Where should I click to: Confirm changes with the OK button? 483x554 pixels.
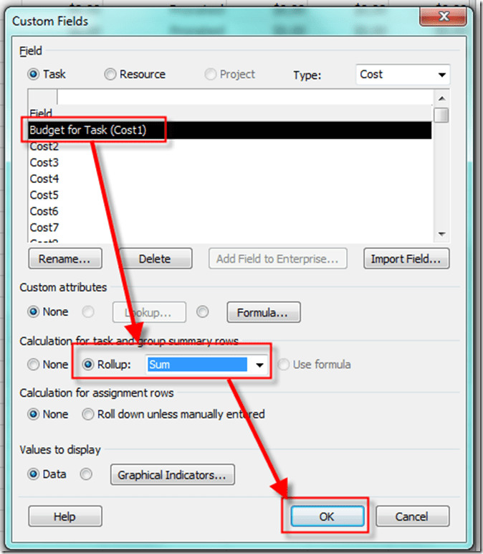point(327,516)
